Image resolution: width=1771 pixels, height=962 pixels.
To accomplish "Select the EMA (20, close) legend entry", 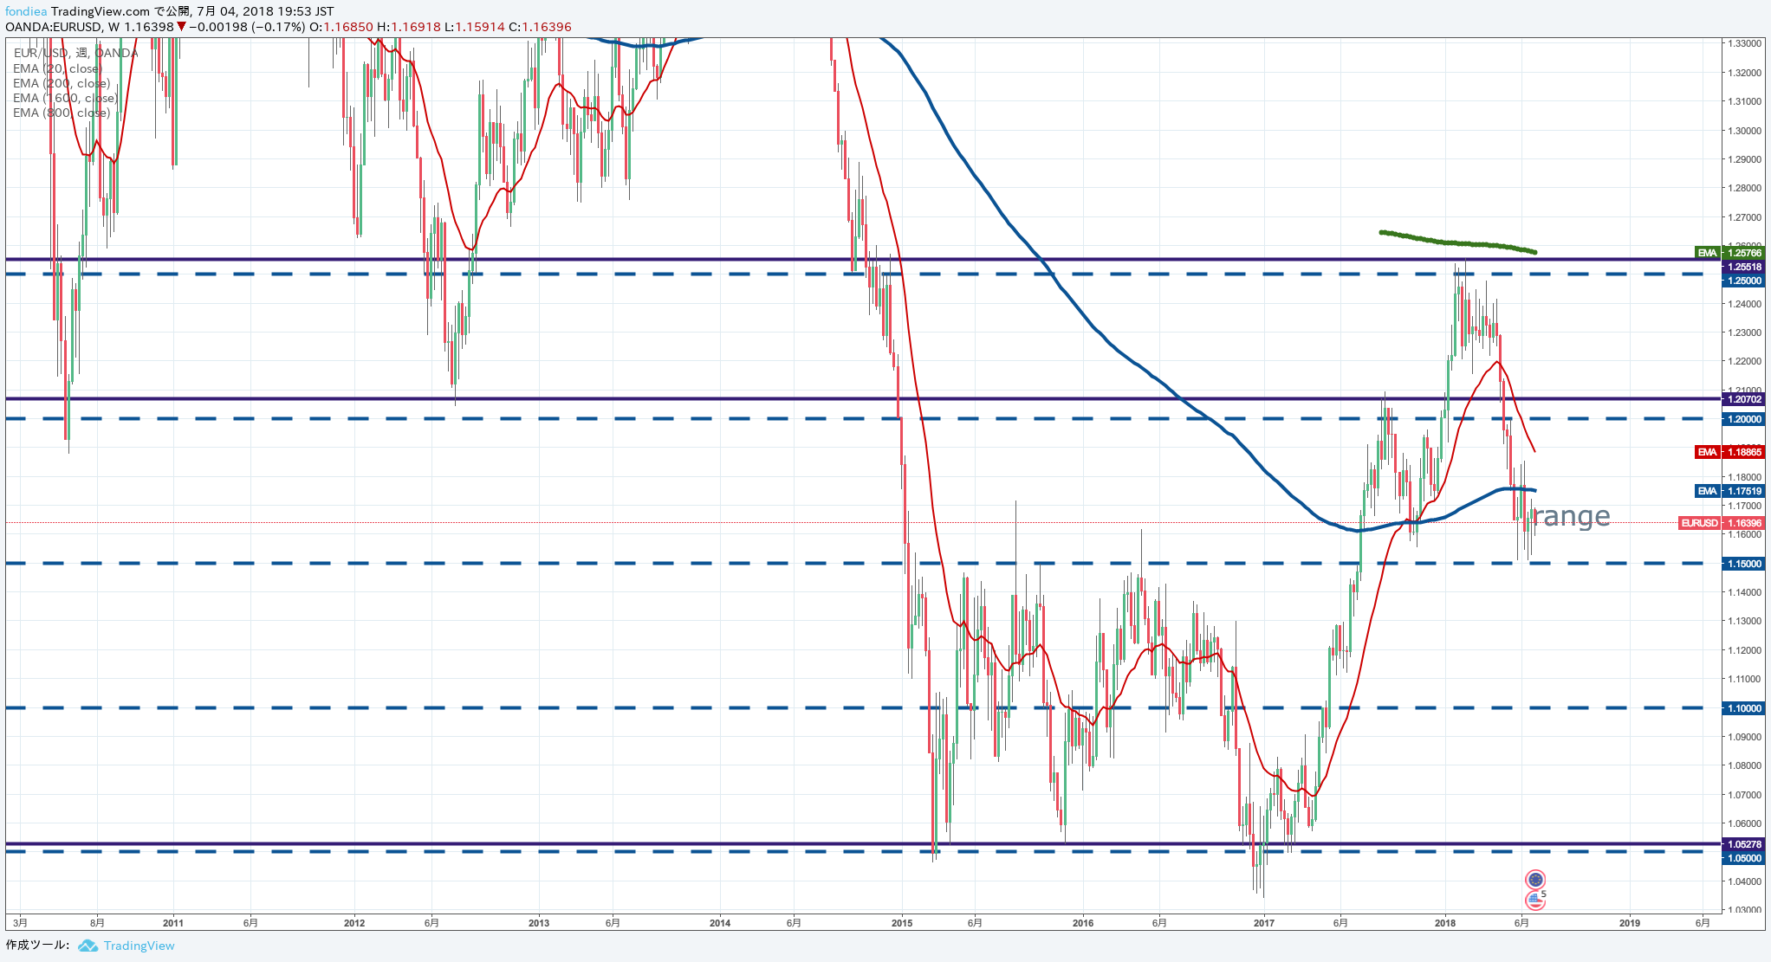I will (x=57, y=68).
